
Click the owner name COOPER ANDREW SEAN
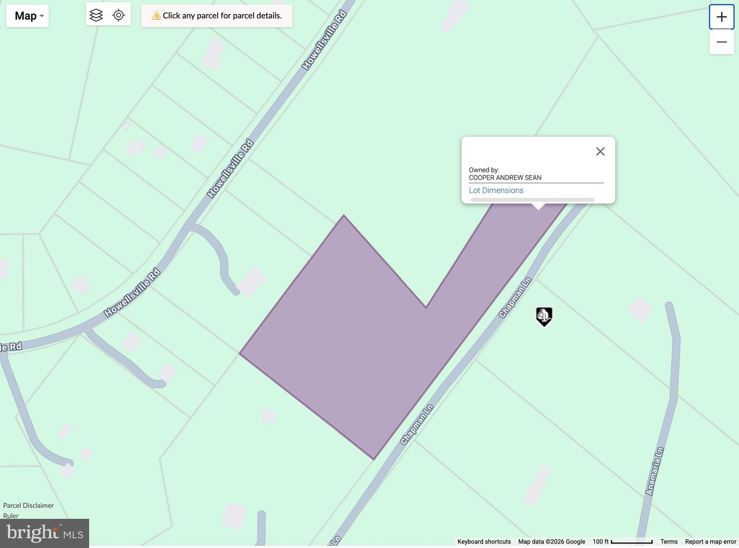pos(505,177)
